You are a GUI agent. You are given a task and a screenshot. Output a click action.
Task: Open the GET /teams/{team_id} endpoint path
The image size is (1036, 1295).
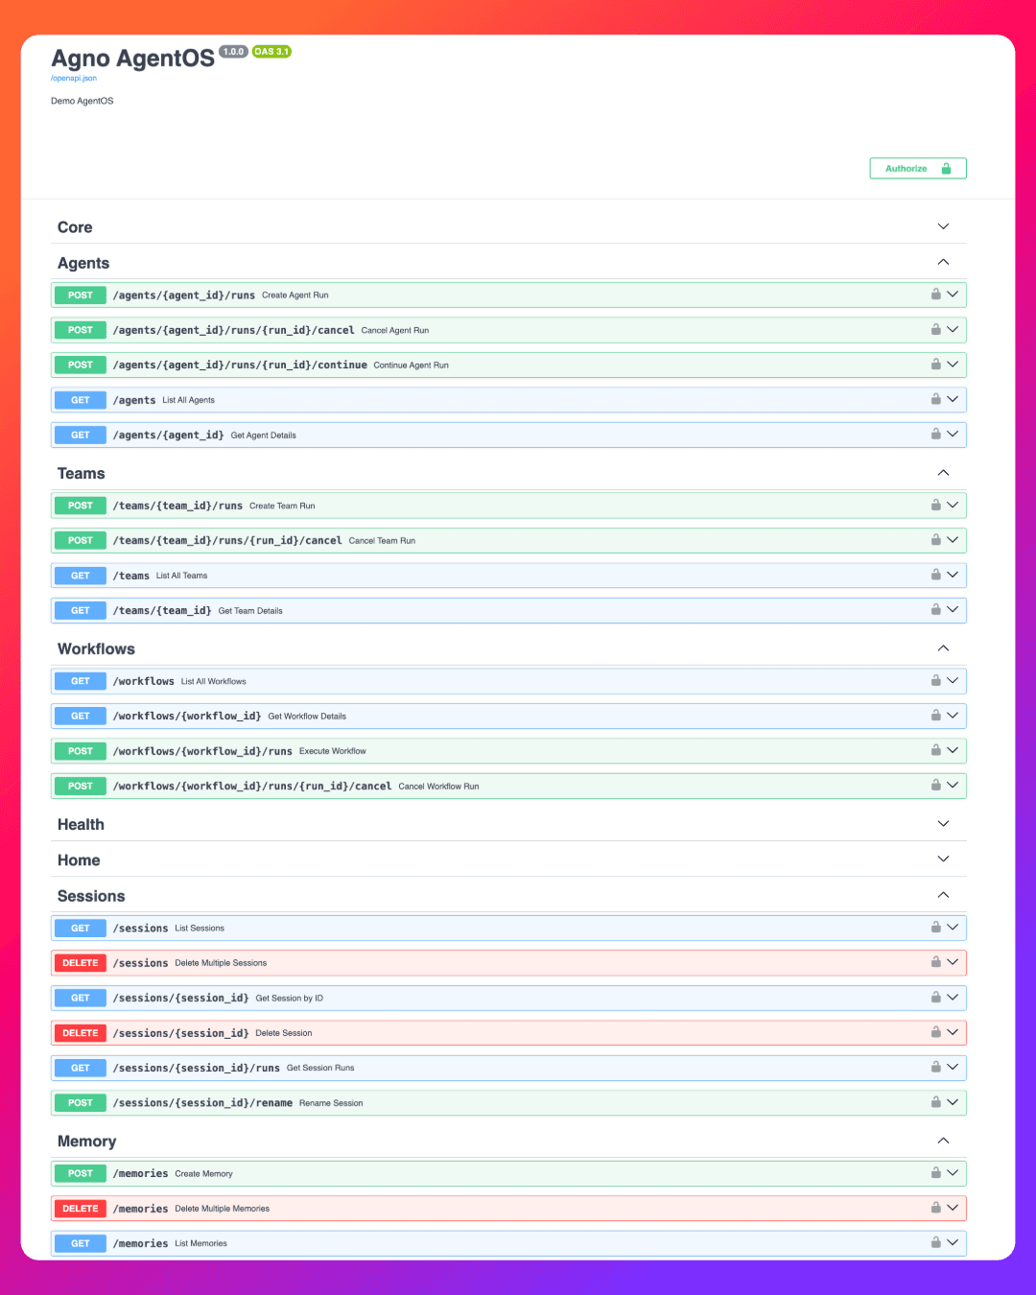click(162, 610)
